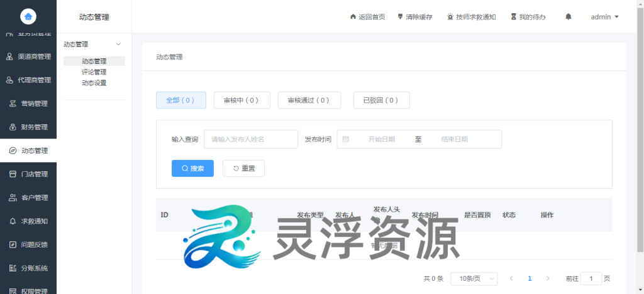
Task: Click the 问题反馈 edit icon
Action: pos(13,245)
